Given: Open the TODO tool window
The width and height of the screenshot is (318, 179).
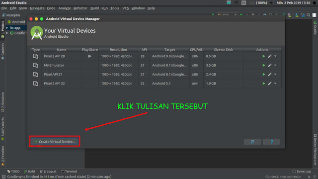Looking at the screenshot, I should click(13, 171).
